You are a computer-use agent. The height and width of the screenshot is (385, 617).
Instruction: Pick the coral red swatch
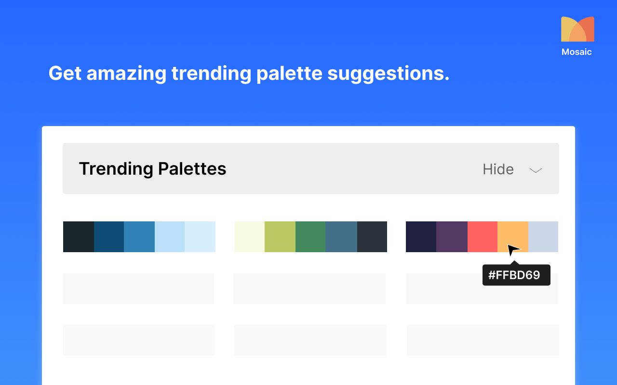(483, 237)
